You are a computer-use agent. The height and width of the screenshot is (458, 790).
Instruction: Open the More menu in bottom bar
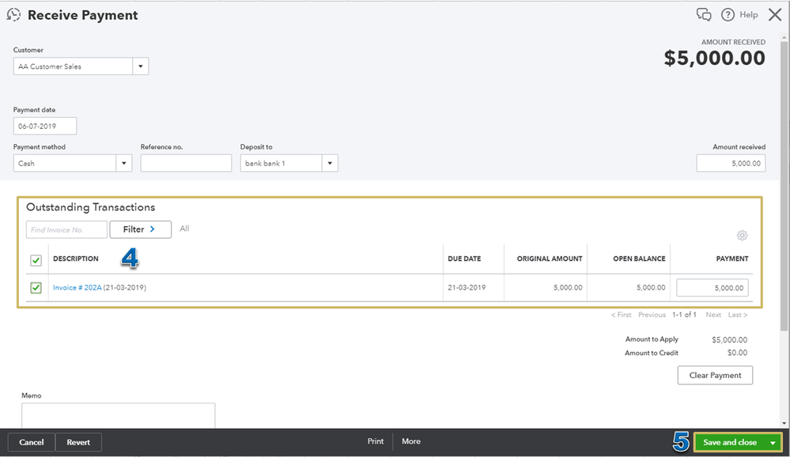click(x=411, y=441)
